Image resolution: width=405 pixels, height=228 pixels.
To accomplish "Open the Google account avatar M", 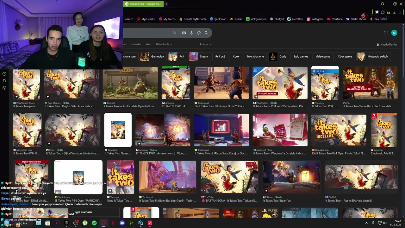I will pos(394,33).
